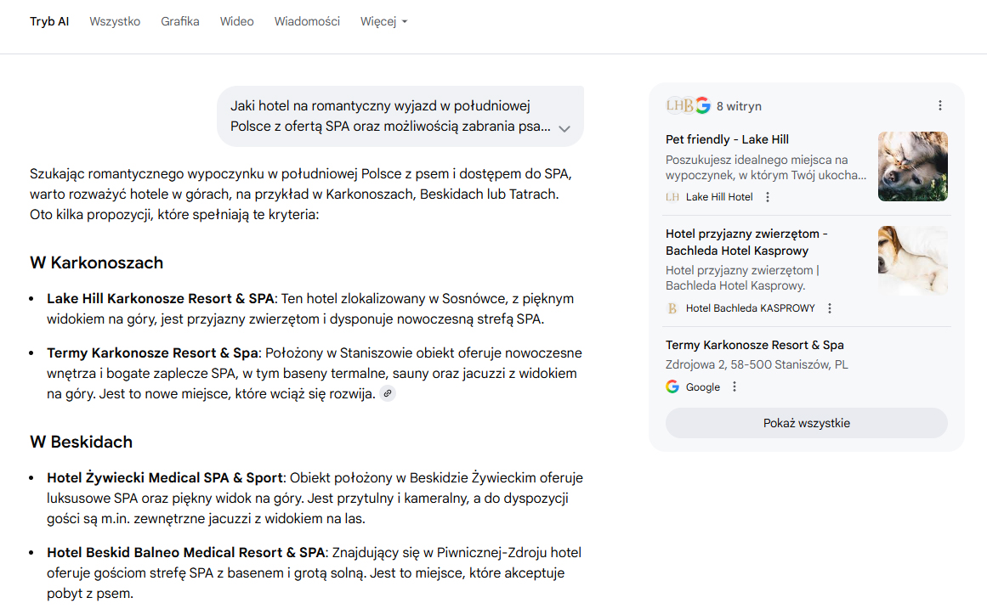The image size is (987, 609).
Task: Open the three-dot menu next to the Google source
Action: [x=734, y=386]
